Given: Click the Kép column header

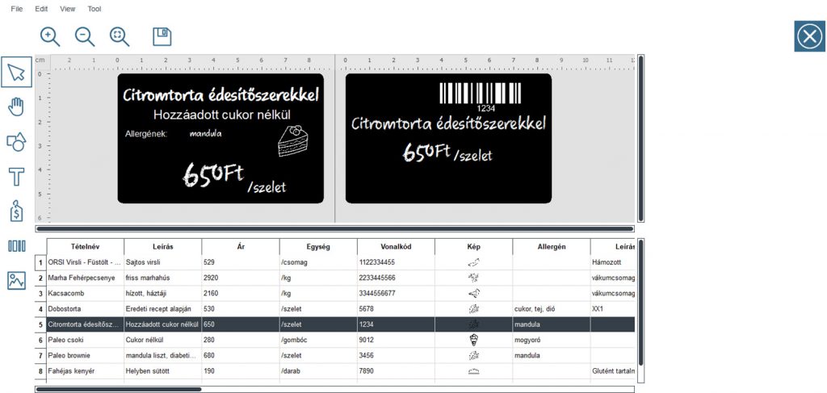Looking at the screenshot, I should [x=473, y=247].
